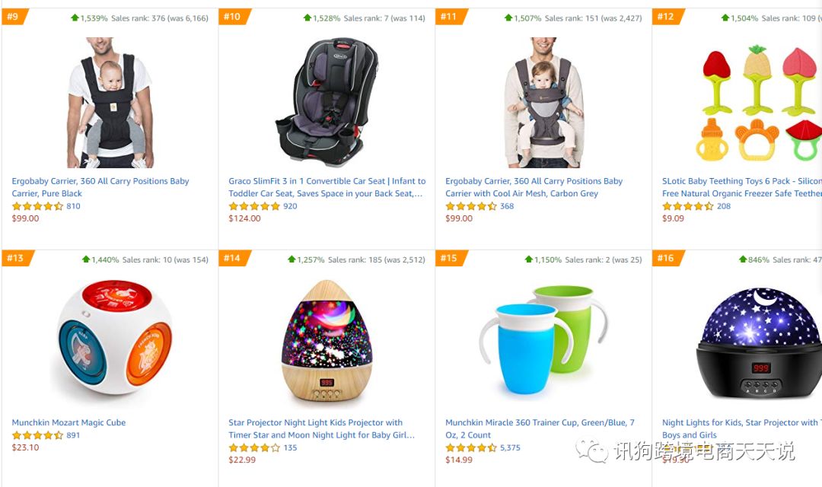Click the Graco SlimFit car seat image
The height and width of the screenshot is (487, 822).
pyautogui.click(x=326, y=102)
